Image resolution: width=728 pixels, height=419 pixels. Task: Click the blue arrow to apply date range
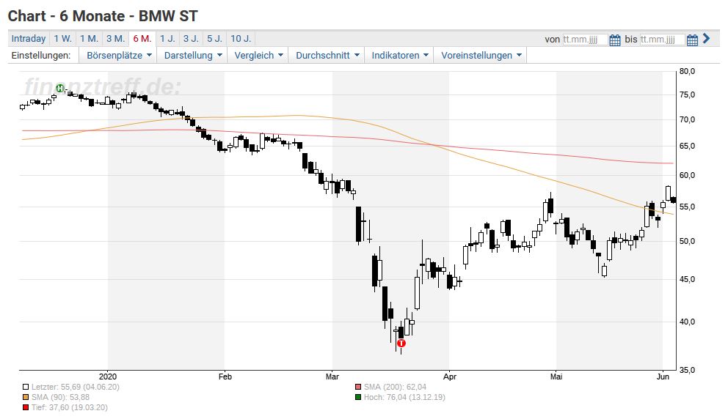[707, 39]
